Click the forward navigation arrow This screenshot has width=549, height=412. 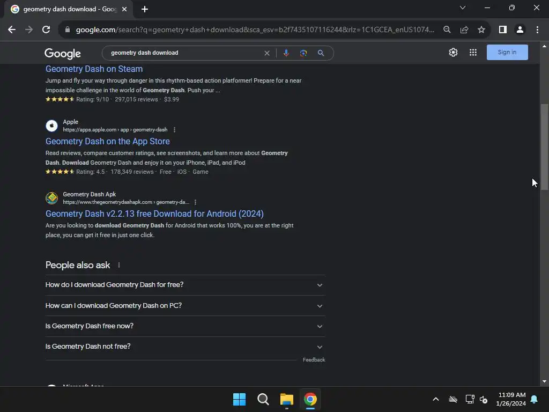pyautogui.click(x=29, y=30)
